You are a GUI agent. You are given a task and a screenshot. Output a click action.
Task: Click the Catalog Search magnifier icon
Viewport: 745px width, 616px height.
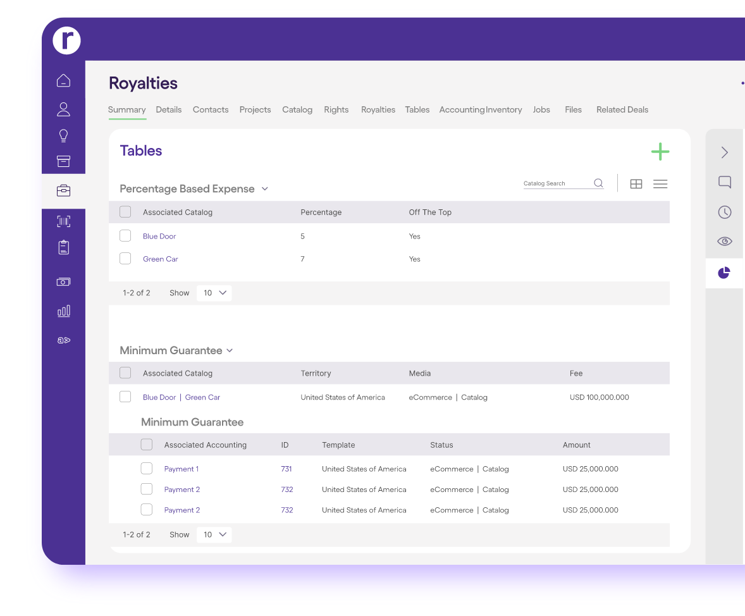(598, 183)
